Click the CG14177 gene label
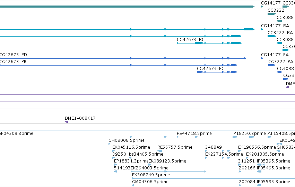Image resolution: width=295 pixels, height=187 pixels. point(271,3)
